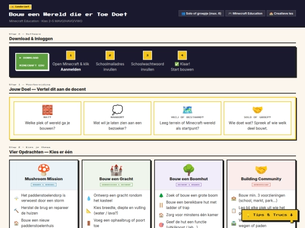
Task: Select the Minecraft Education header tag
Action: (x=245, y=14)
